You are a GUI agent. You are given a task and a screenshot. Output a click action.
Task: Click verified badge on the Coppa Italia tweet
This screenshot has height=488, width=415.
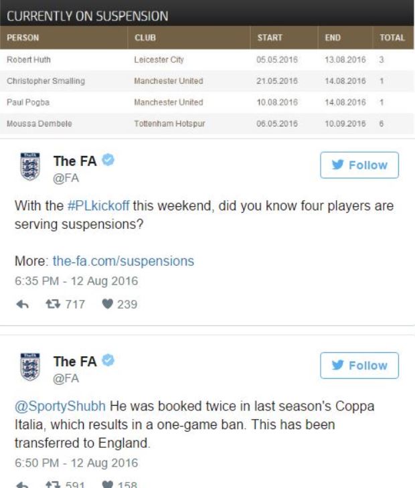(108, 360)
